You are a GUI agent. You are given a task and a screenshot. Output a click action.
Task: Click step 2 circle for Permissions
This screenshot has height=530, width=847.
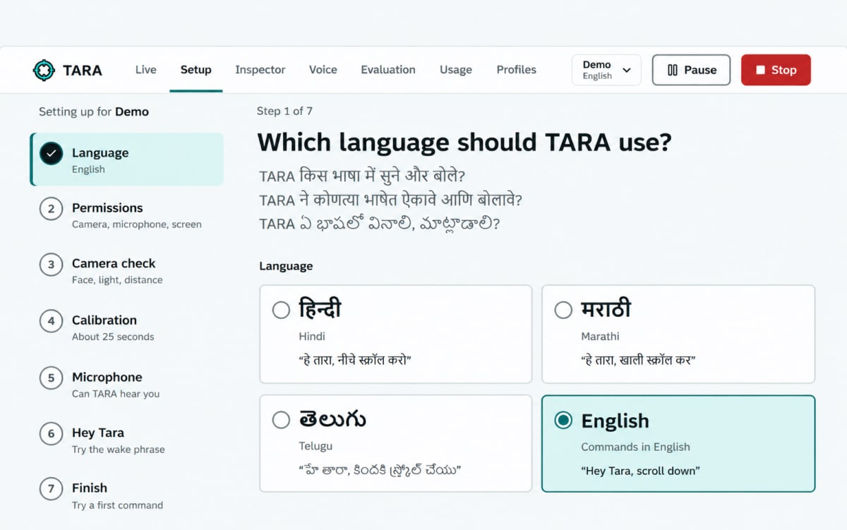tap(51, 209)
